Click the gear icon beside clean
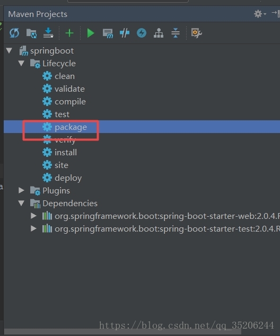Viewport: 280px width, 336px height. click(x=47, y=76)
